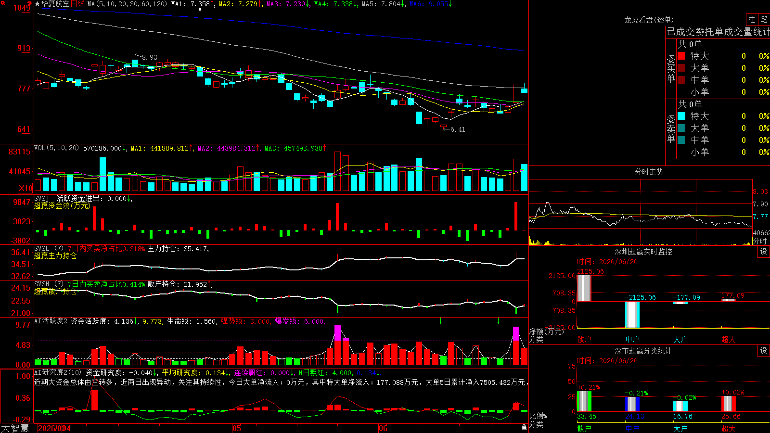
Task: Click the 2026 date label on time axis
Action: (x=54, y=428)
